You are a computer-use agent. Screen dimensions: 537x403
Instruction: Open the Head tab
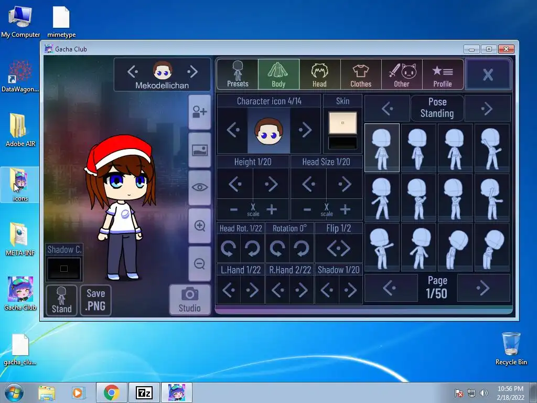(x=319, y=75)
